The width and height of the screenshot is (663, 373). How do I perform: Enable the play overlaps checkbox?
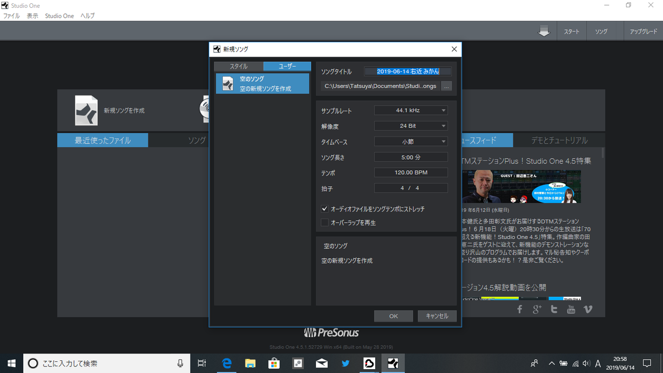[325, 222]
